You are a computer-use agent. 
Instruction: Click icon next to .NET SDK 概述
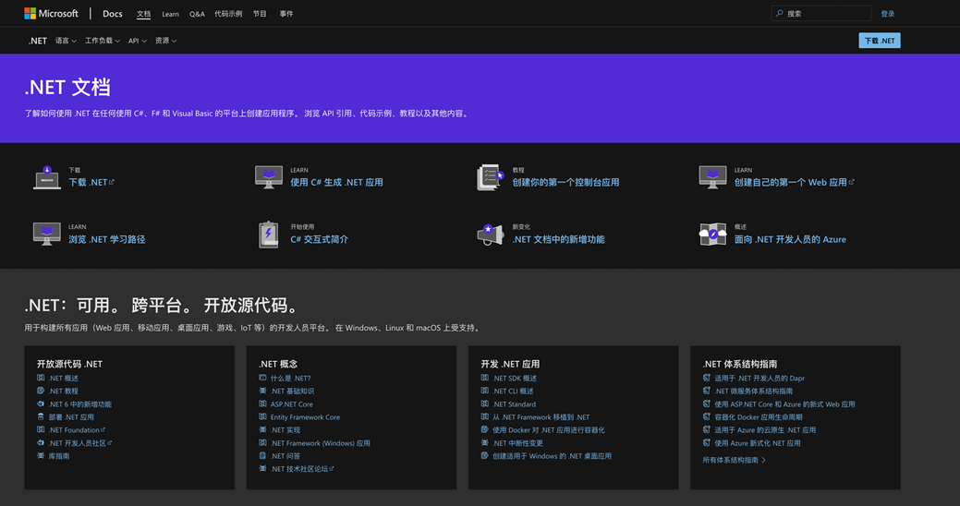pyautogui.click(x=484, y=379)
